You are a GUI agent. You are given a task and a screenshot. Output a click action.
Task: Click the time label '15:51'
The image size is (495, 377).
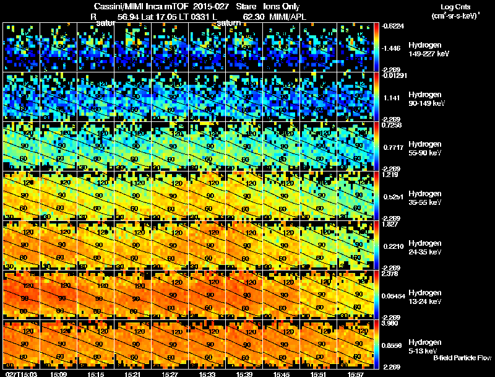click(318, 374)
